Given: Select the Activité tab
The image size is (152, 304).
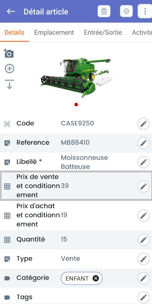Looking at the screenshot, I should pos(142,33).
